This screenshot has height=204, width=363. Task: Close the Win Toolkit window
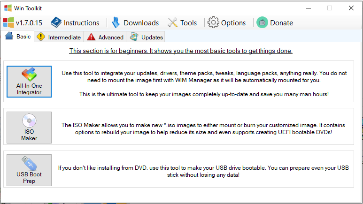(351, 8)
